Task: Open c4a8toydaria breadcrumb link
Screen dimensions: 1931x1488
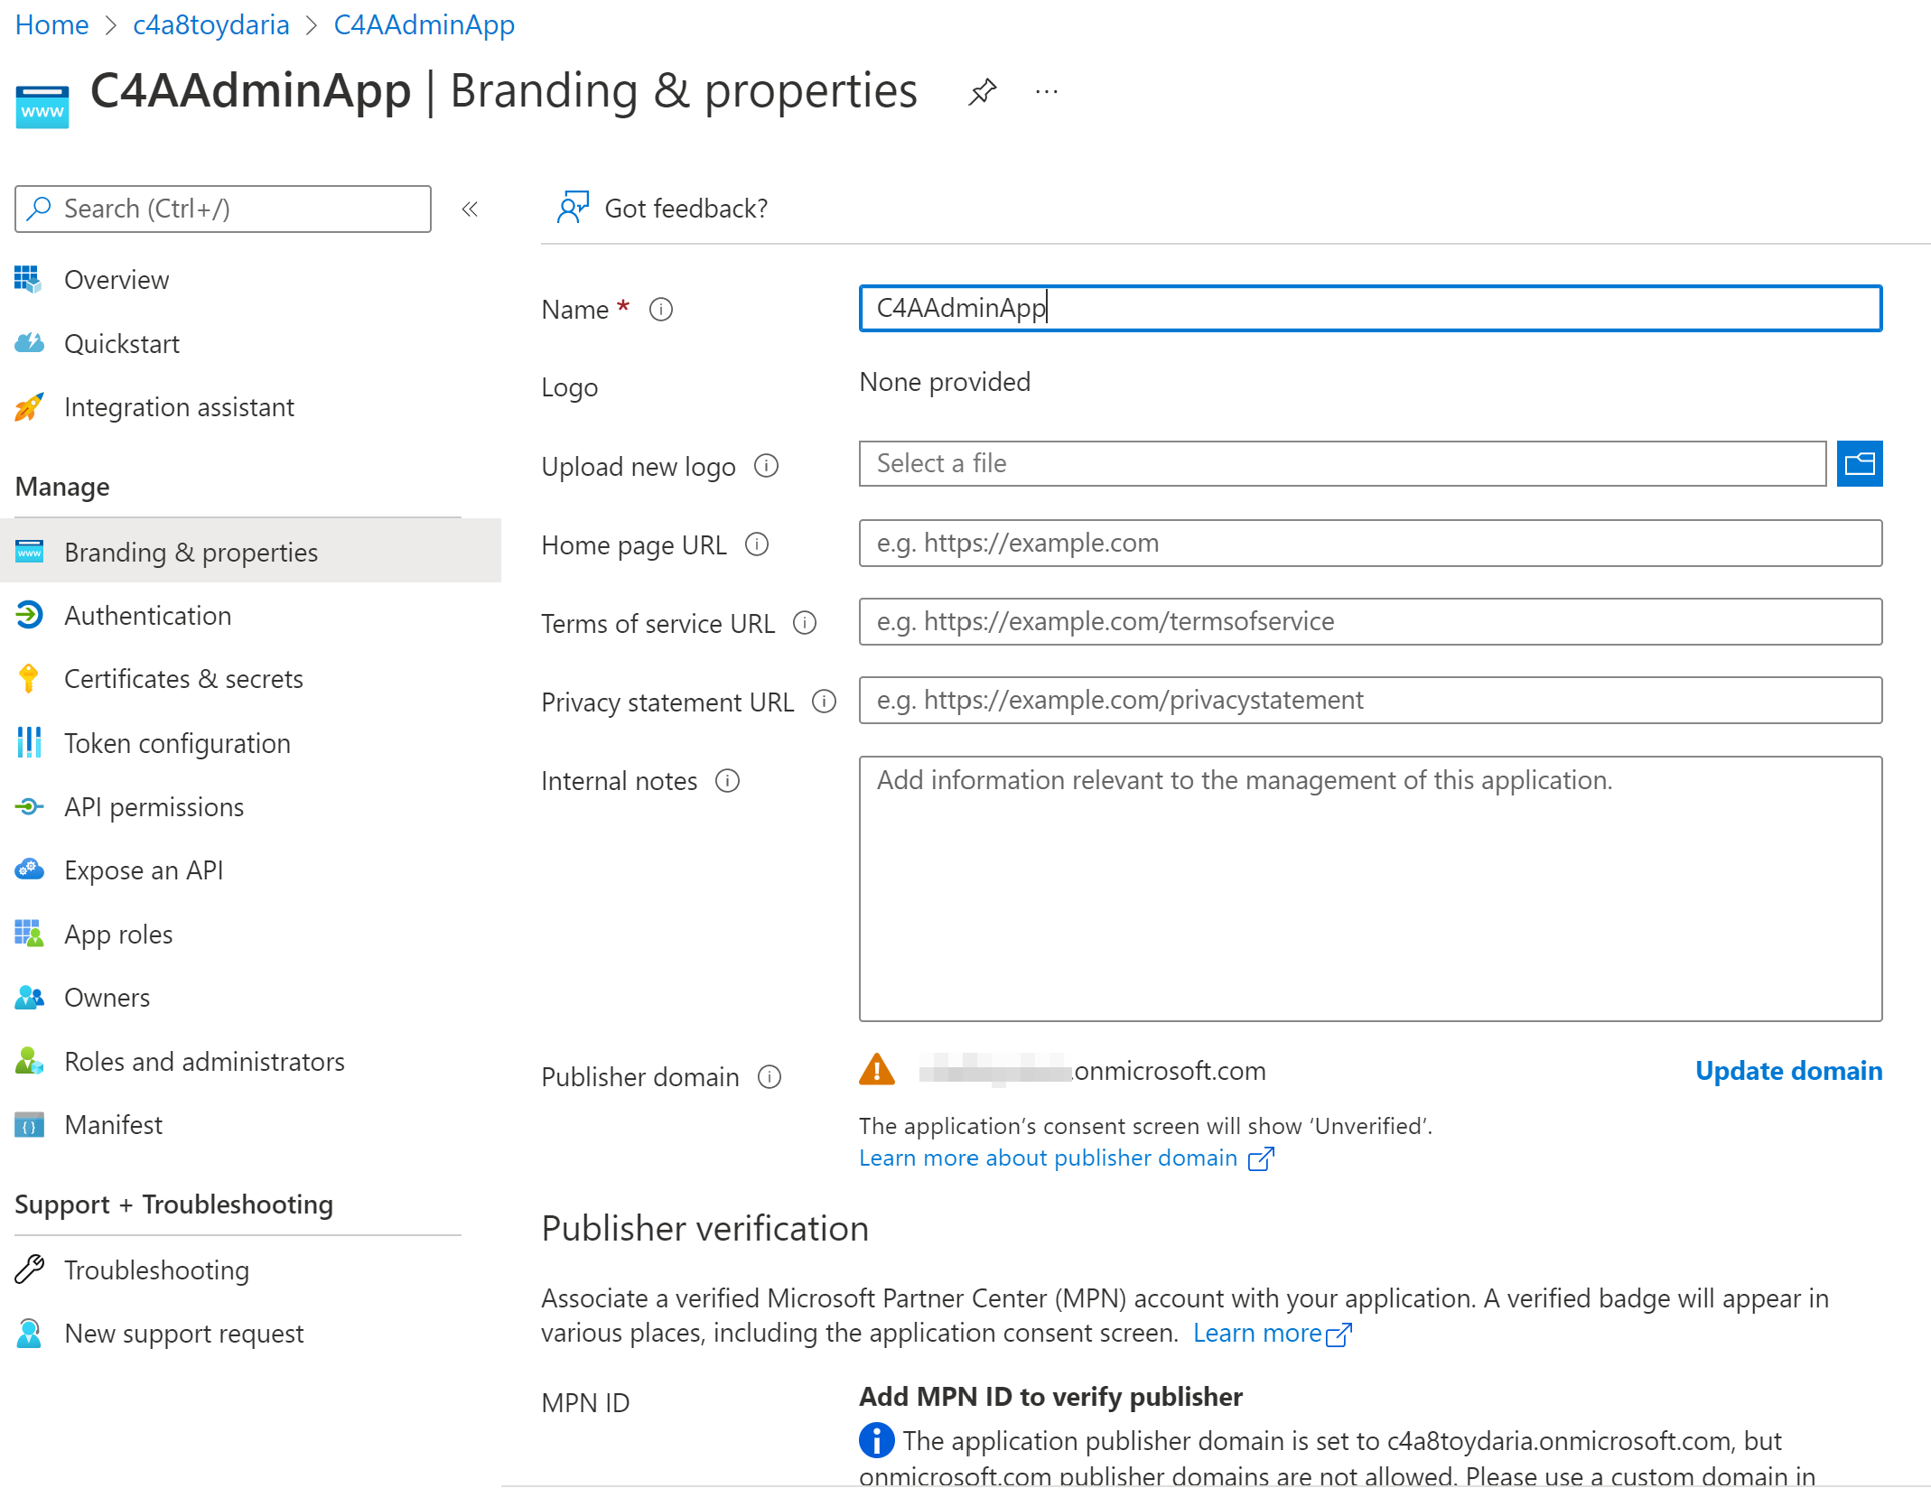Action: [210, 24]
